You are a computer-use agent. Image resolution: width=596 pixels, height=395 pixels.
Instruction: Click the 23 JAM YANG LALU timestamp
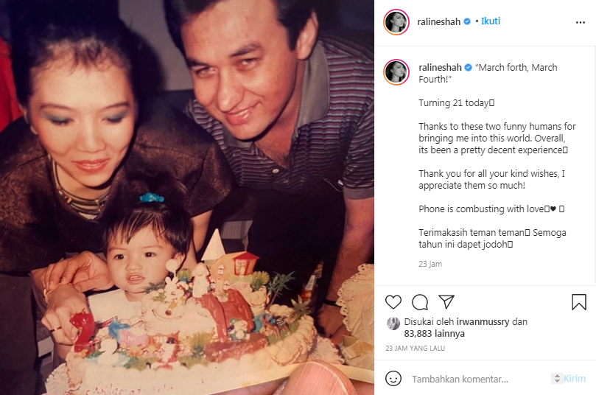pyautogui.click(x=415, y=349)
